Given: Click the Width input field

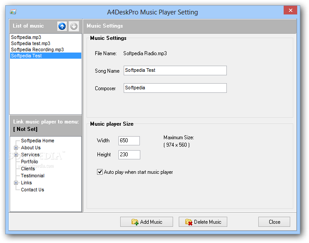Looking at the screenshot, I should (129, 141).
